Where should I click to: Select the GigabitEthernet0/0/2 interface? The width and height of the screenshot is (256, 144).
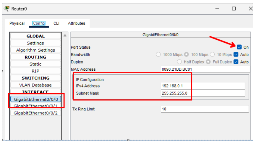[35, 113]
